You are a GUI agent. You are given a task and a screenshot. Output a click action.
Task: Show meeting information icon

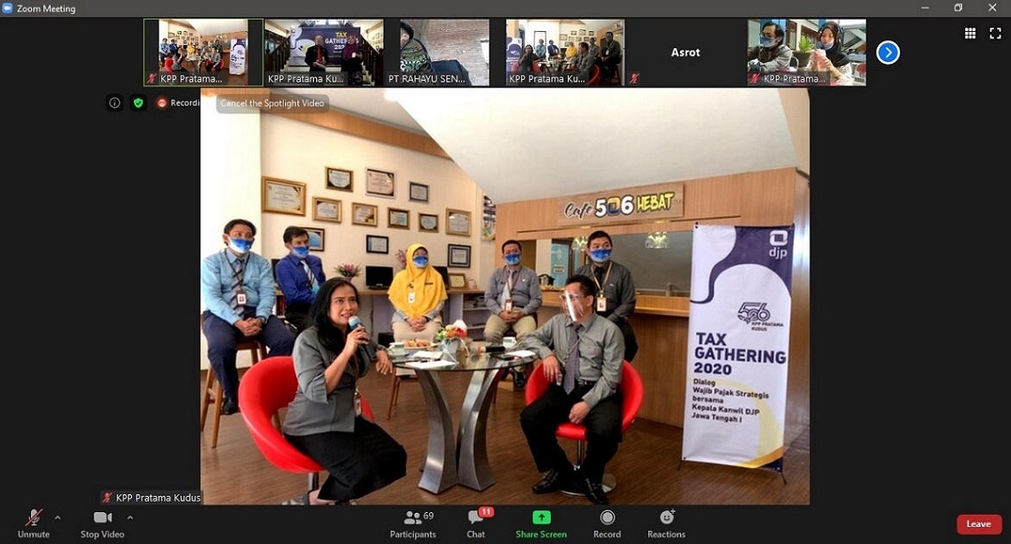pos(115,103)
